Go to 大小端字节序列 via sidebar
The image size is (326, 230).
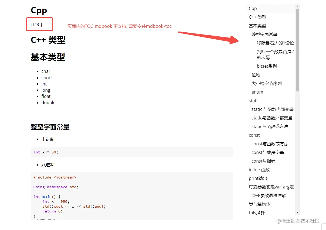pos(266,83)
